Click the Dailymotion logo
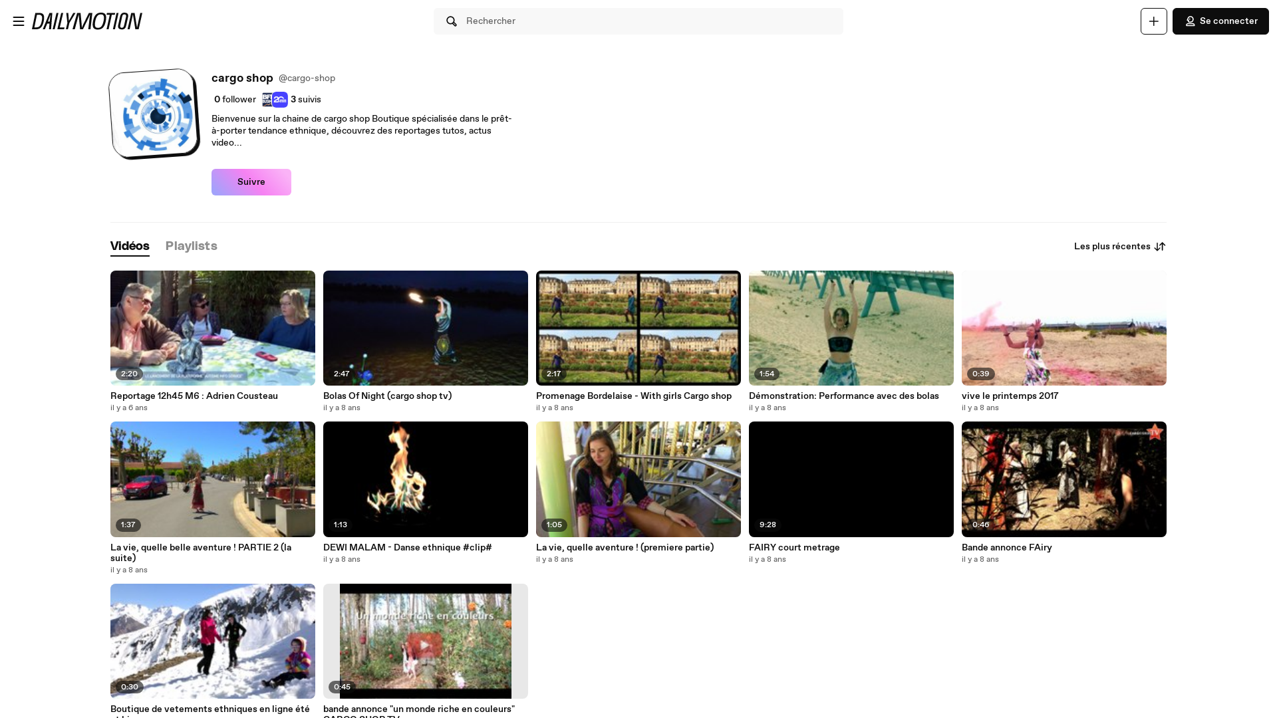Viewport: 1277px width, 718px height. (x=87, y=21)
